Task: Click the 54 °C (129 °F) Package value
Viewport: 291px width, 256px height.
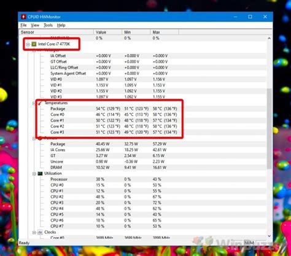Action: [108, 109]
